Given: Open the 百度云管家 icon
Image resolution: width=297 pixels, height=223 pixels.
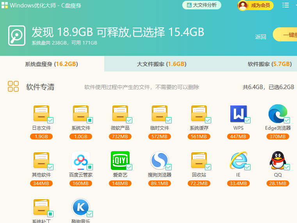Looking at the screenshot, I should (x=81, y=160).
